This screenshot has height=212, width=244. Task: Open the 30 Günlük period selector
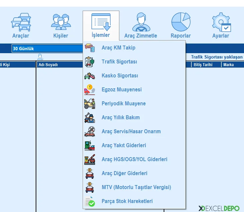point(47,49)
